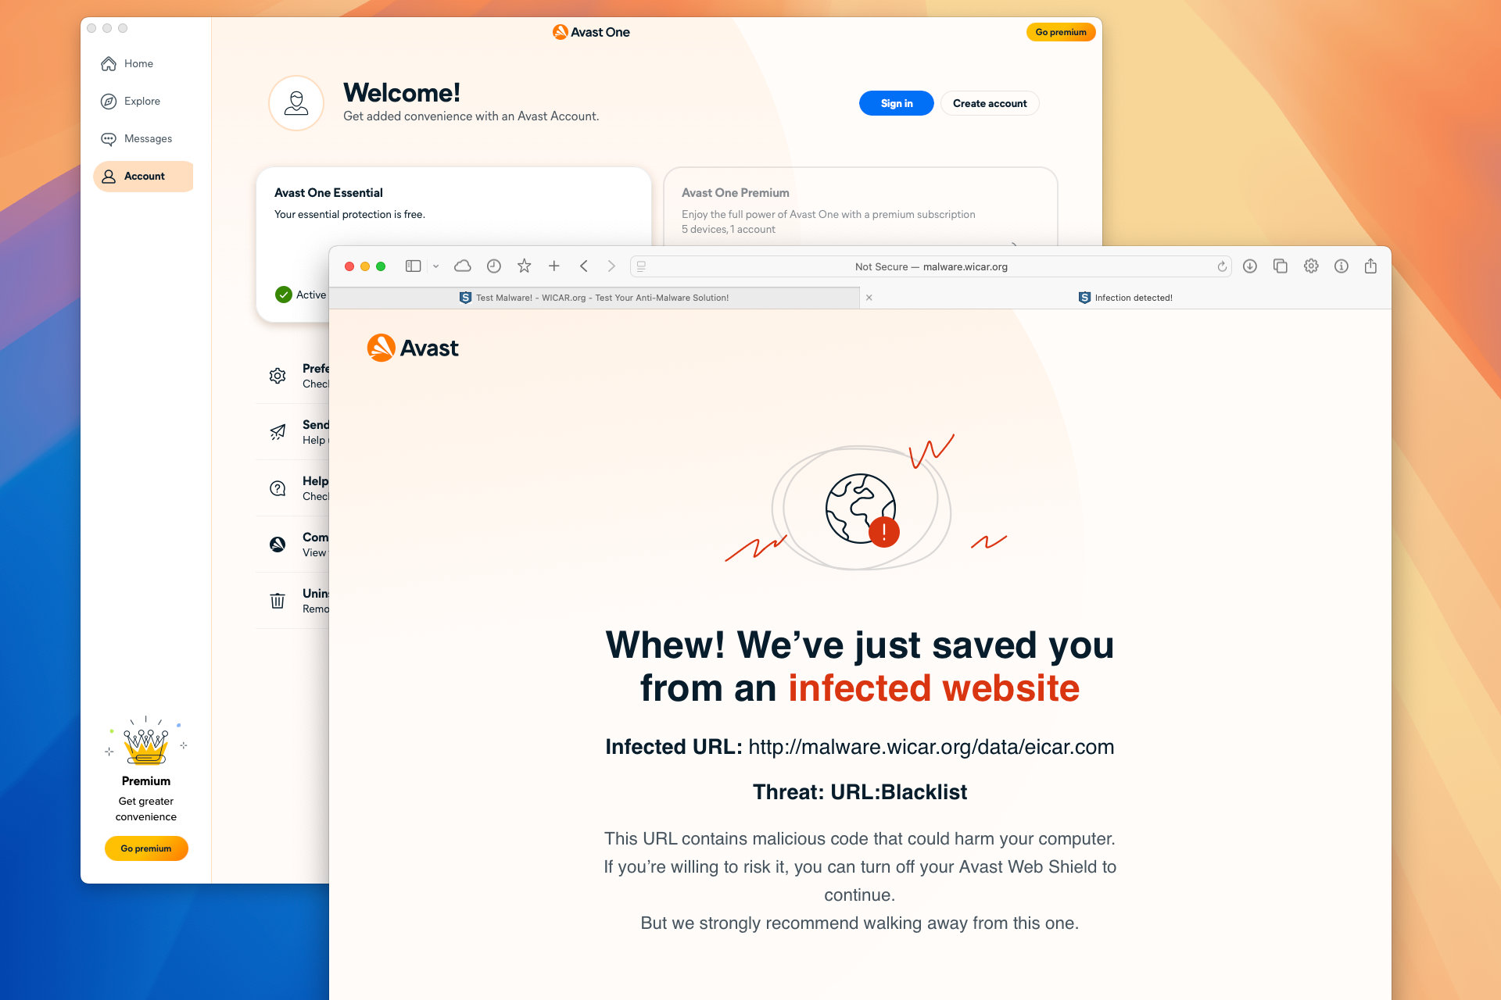Click the Preferences gear icon
The height and width of the screenshot is (1000, 1501).
[x=278, y=375]
